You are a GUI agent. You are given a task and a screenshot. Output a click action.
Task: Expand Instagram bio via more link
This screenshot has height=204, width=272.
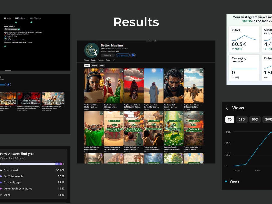point(9,38)
